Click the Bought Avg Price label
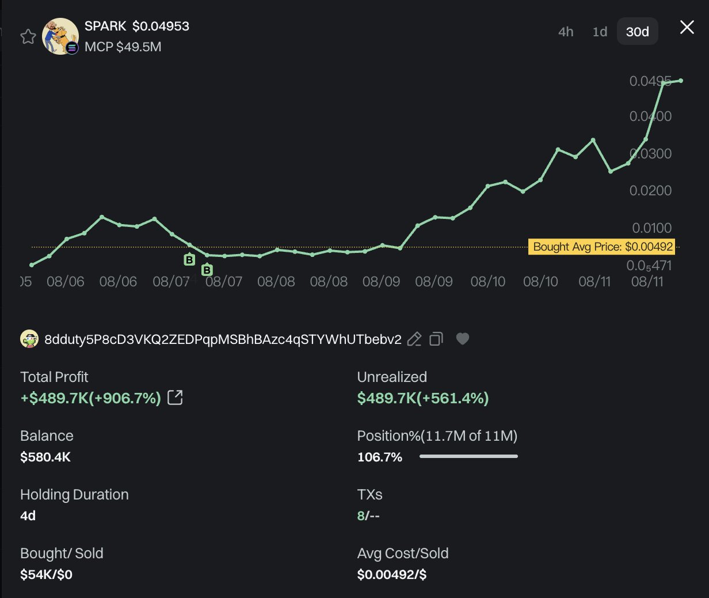This screenshot has height=598, width=709. (603, 247)
